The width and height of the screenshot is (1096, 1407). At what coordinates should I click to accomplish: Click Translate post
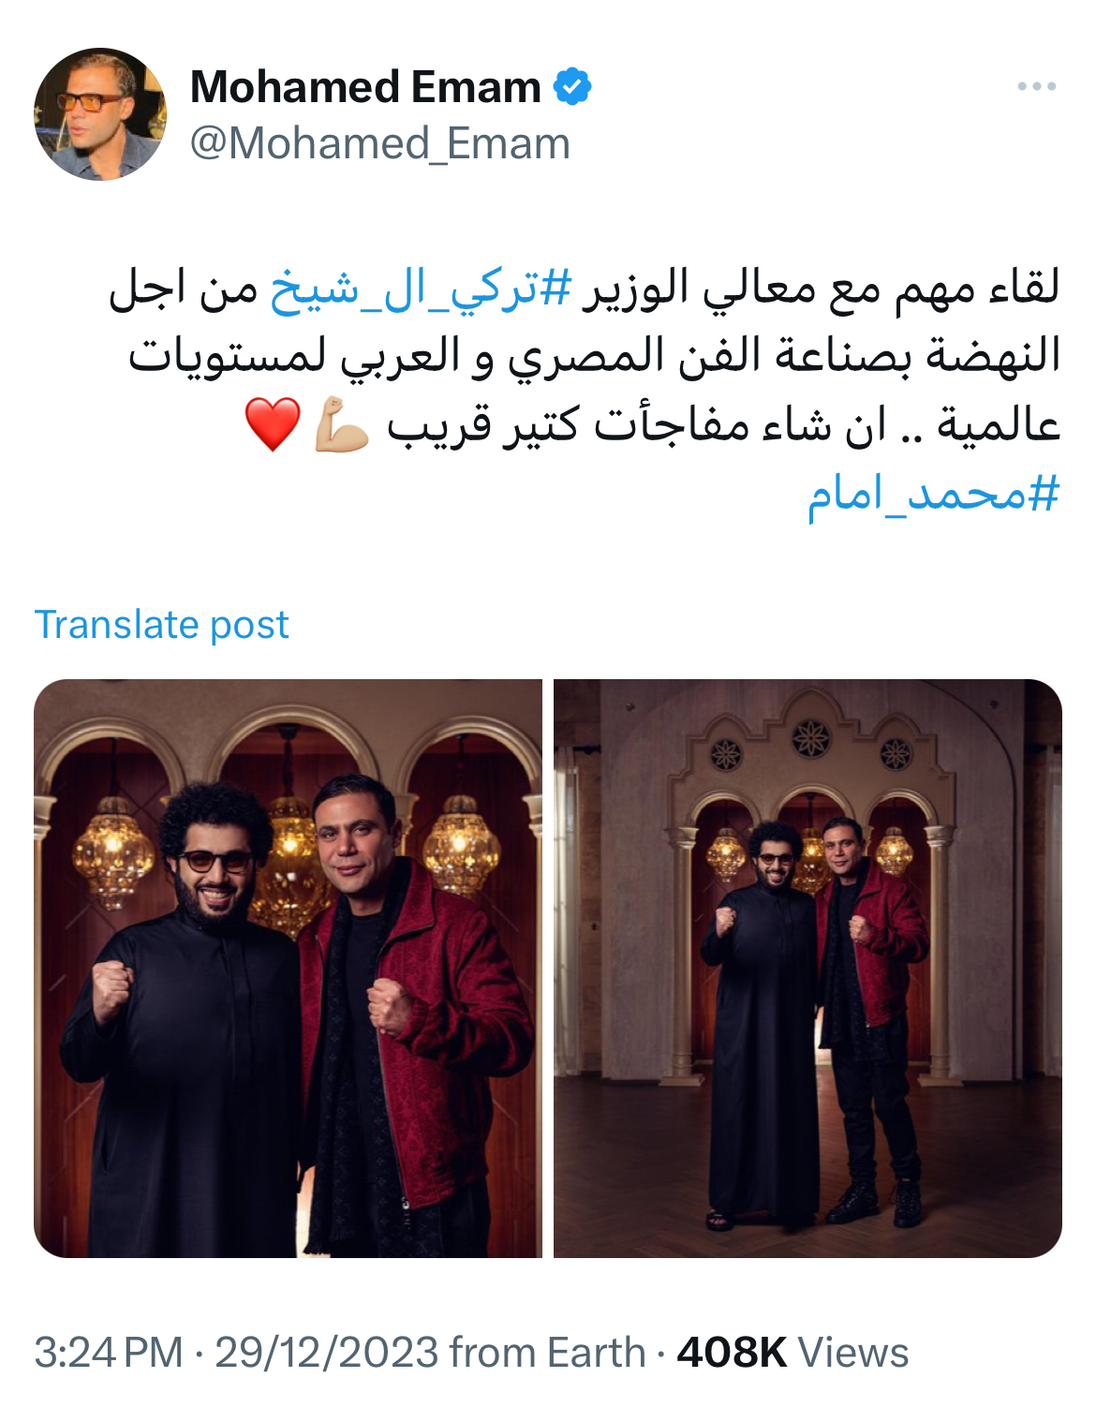[162, 624]
